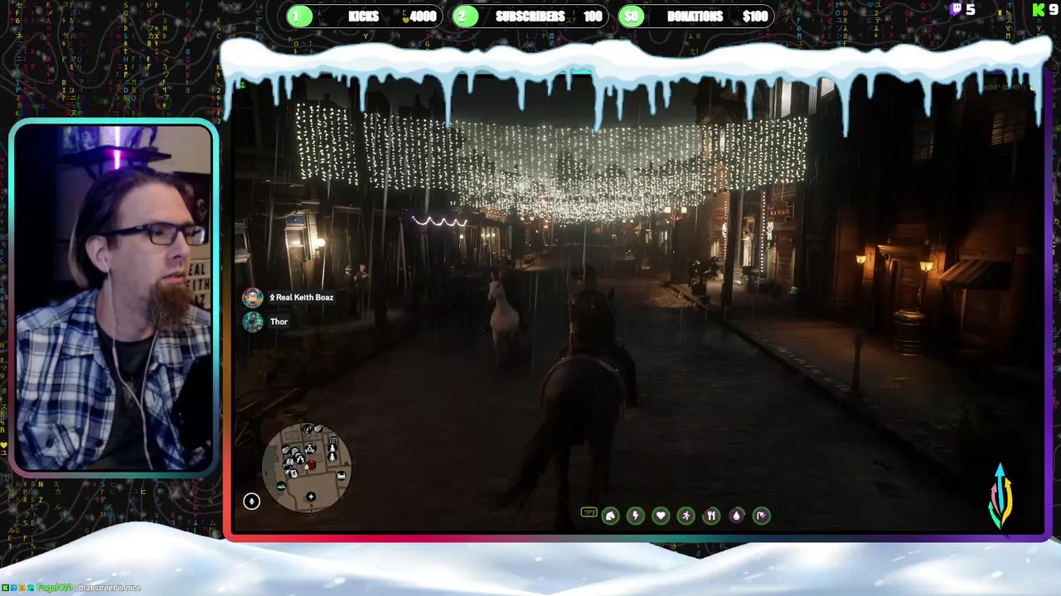The image size is (1061, 596).
Task: Click the green '2' Subscribers counter bubble
Action: [466, 17]
